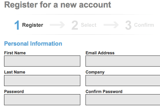Click the arrow between Select and Confirm
Screen dimensions: 160x109
coord(111,25)
